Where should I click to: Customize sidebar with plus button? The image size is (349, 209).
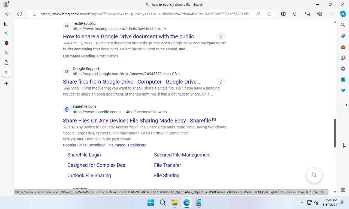click(343, 108)
